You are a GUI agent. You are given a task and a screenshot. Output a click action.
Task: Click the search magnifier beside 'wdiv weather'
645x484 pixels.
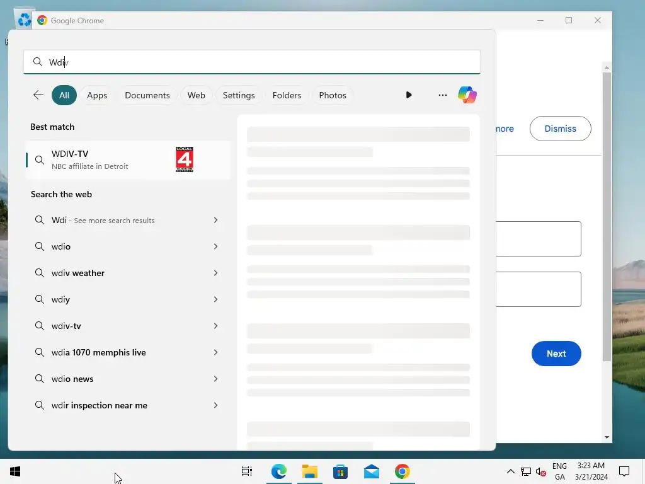[x=40, y=273]
